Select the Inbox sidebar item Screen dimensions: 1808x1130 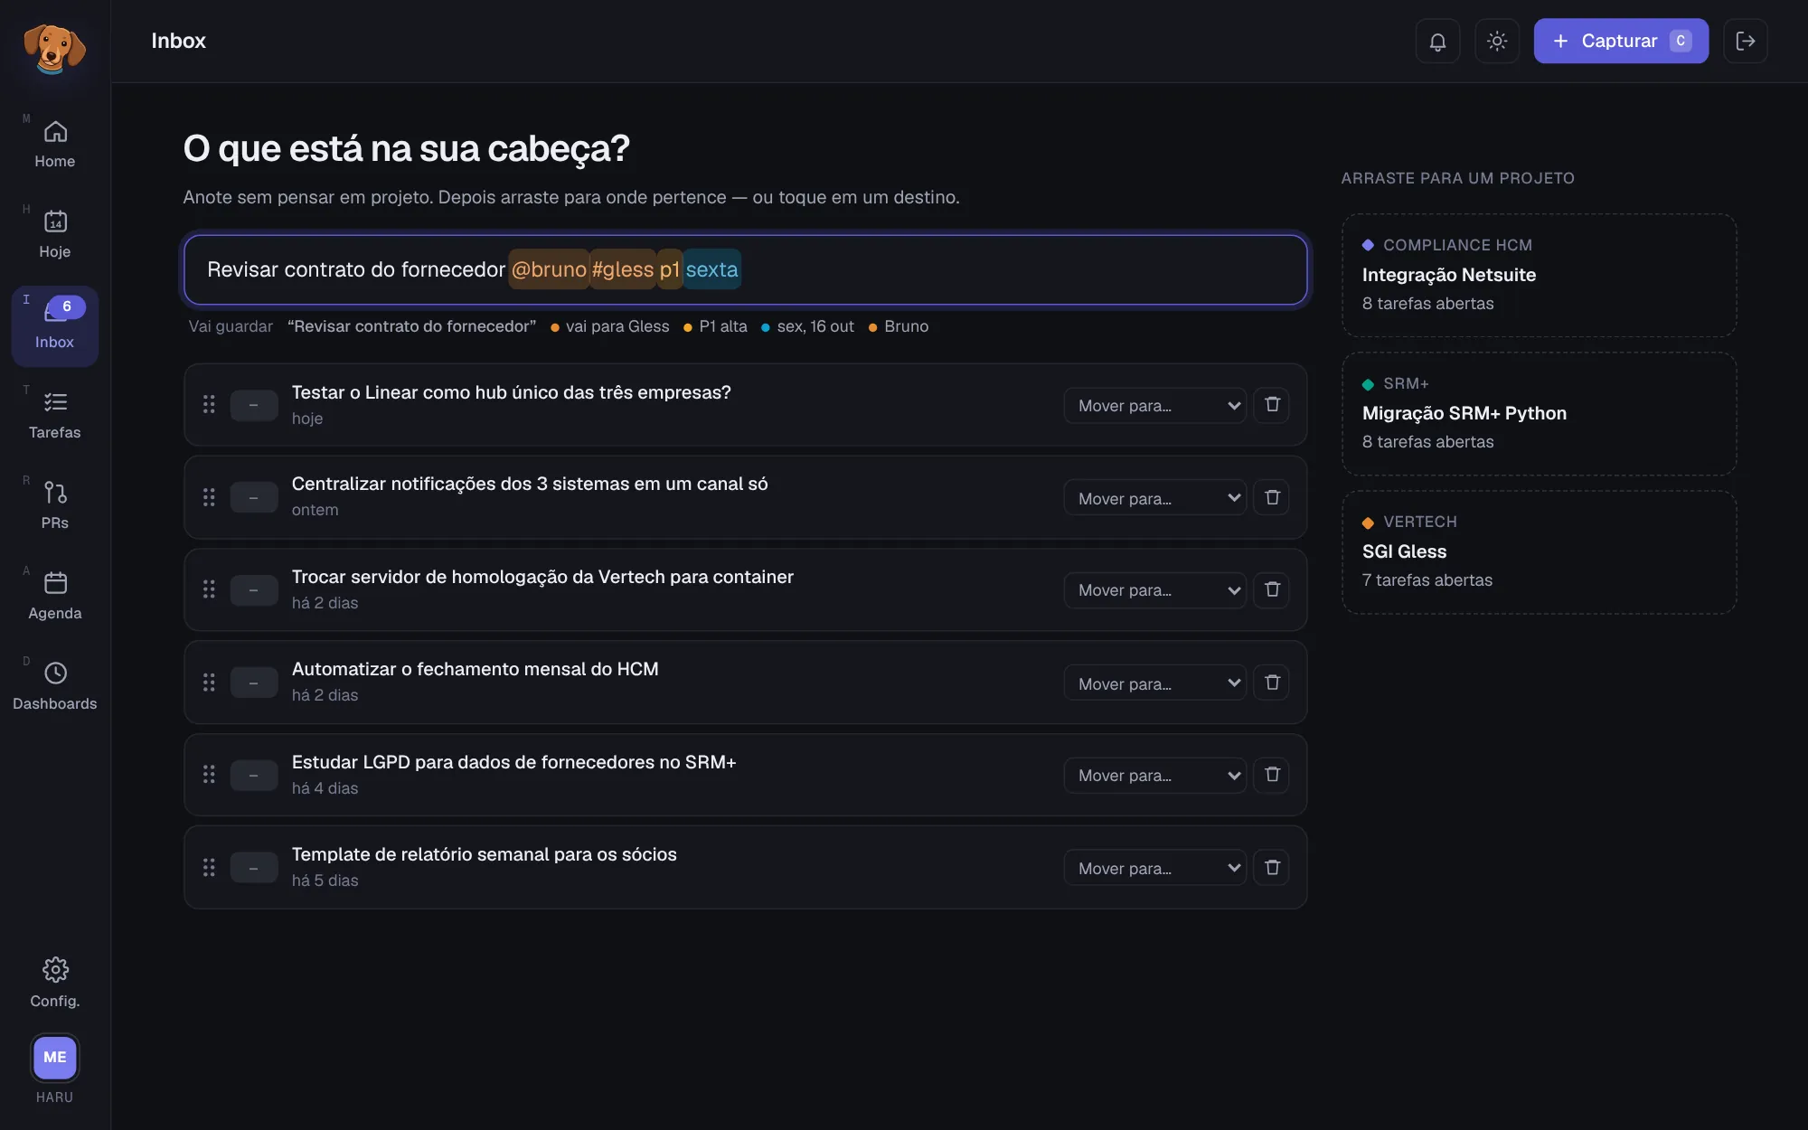click(55, 325)
